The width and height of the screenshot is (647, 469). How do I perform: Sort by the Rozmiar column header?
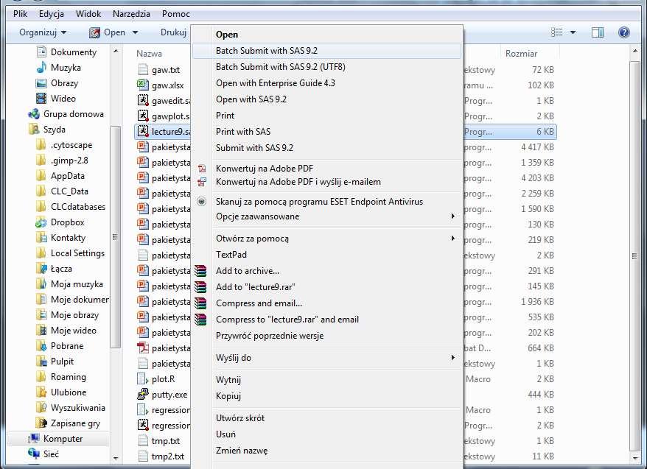coord(521,54)
